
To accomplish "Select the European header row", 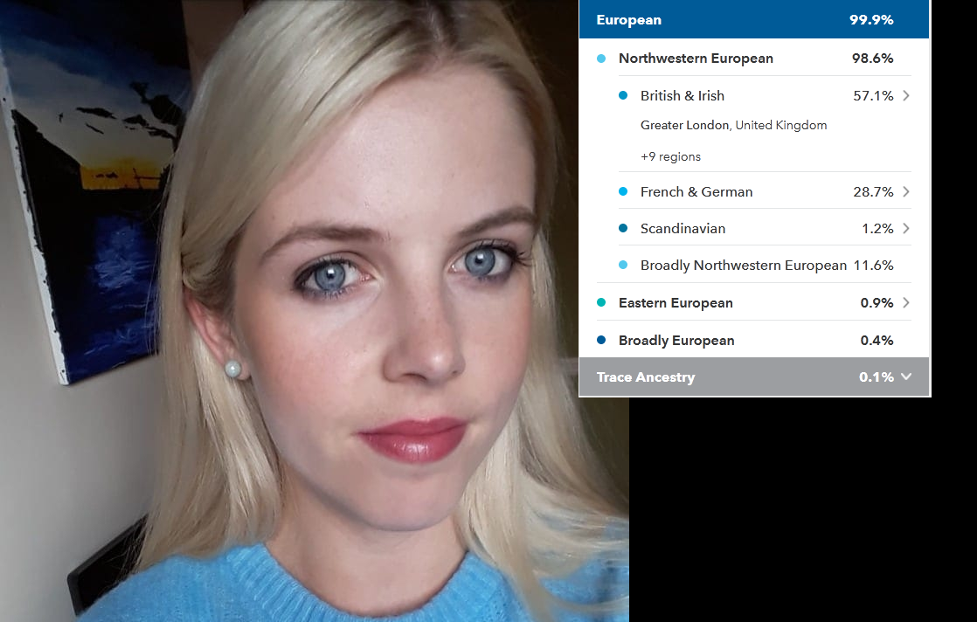I will tap(753, 20).
